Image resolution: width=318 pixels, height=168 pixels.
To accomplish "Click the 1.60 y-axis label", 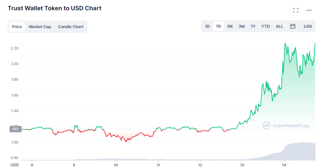I will tap(15, 95).
